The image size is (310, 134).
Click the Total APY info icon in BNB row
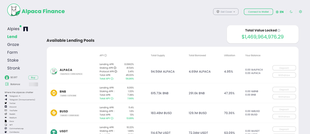coord(112,98)
